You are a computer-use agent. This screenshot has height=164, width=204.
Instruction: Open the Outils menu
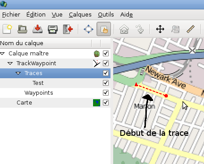point(106,15)
